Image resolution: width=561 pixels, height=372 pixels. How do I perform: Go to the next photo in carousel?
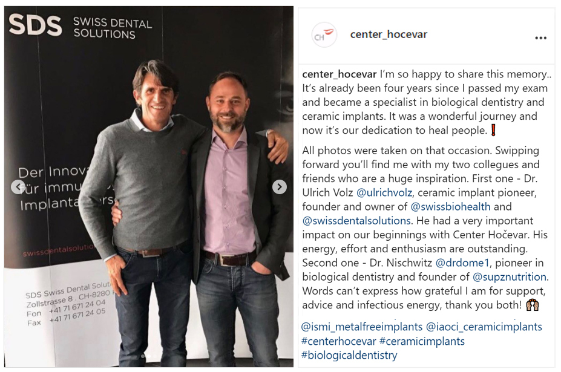point(280,187)
